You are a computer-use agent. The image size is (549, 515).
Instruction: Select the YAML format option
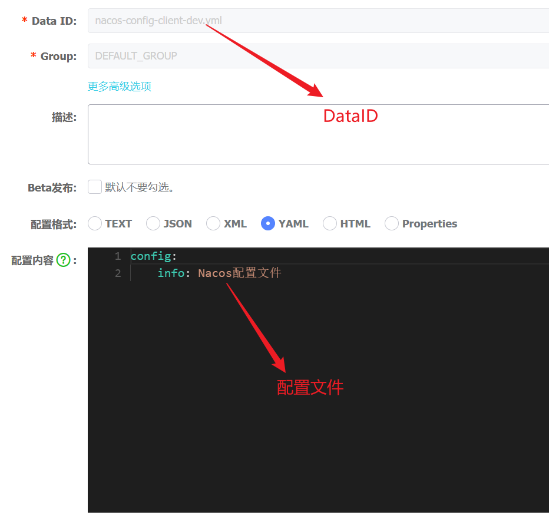point(268,223)
